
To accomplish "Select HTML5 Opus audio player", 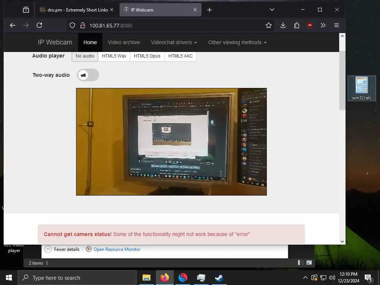I will (x=147, y=56).
